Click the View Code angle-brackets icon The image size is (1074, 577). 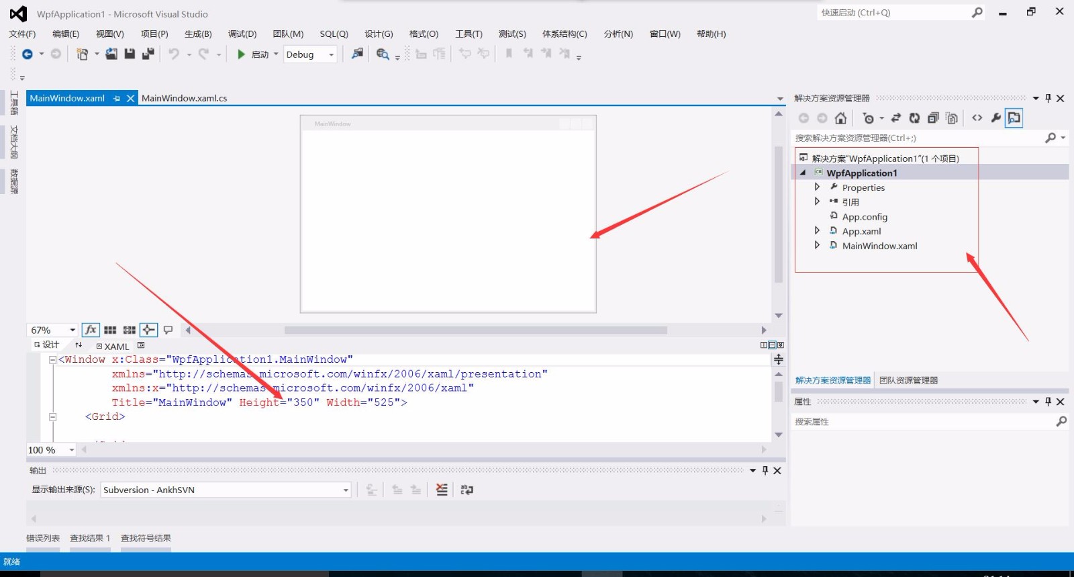point(977,118)
